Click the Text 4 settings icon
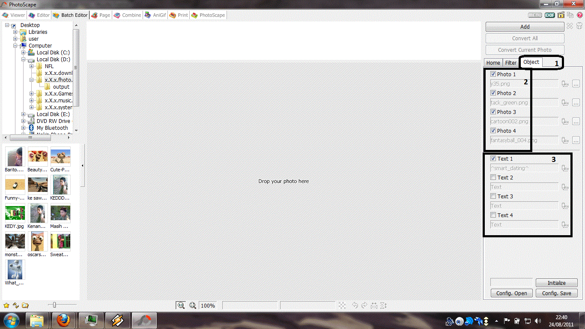This screenshot has width=585, height=329. tap(565, 225)
